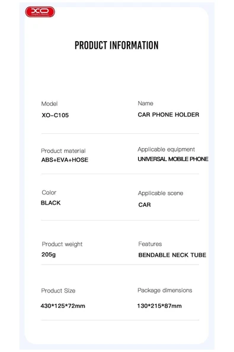Select the Applicable equipment label
The image size is (234, 352).
pyautogui.click(x=166, y=149)
